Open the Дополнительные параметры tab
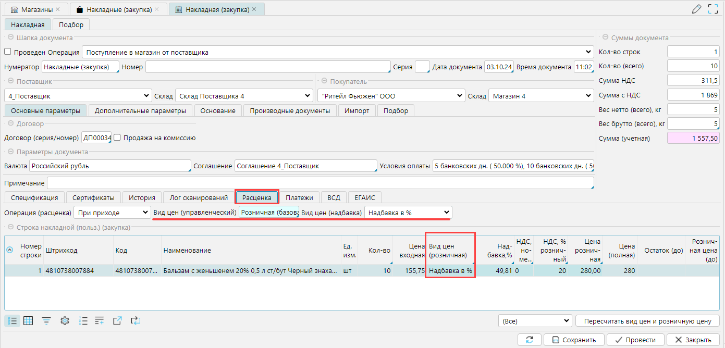Viewport: 725px width, 348px height. tap(141, 110)
